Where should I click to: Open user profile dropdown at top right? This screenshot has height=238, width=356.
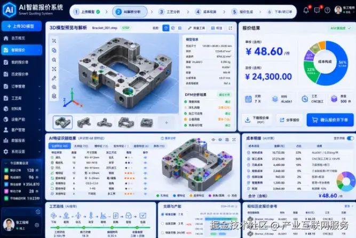344,10
